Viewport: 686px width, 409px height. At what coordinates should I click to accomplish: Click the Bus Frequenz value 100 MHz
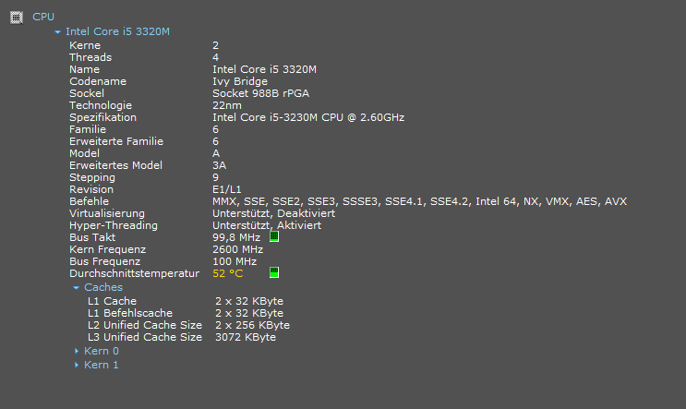point(235,261)
